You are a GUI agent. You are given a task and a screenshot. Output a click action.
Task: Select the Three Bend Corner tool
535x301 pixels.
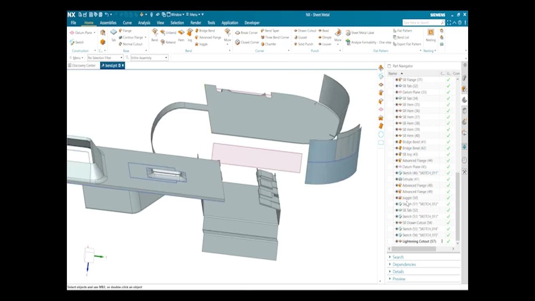pos(275,37)
